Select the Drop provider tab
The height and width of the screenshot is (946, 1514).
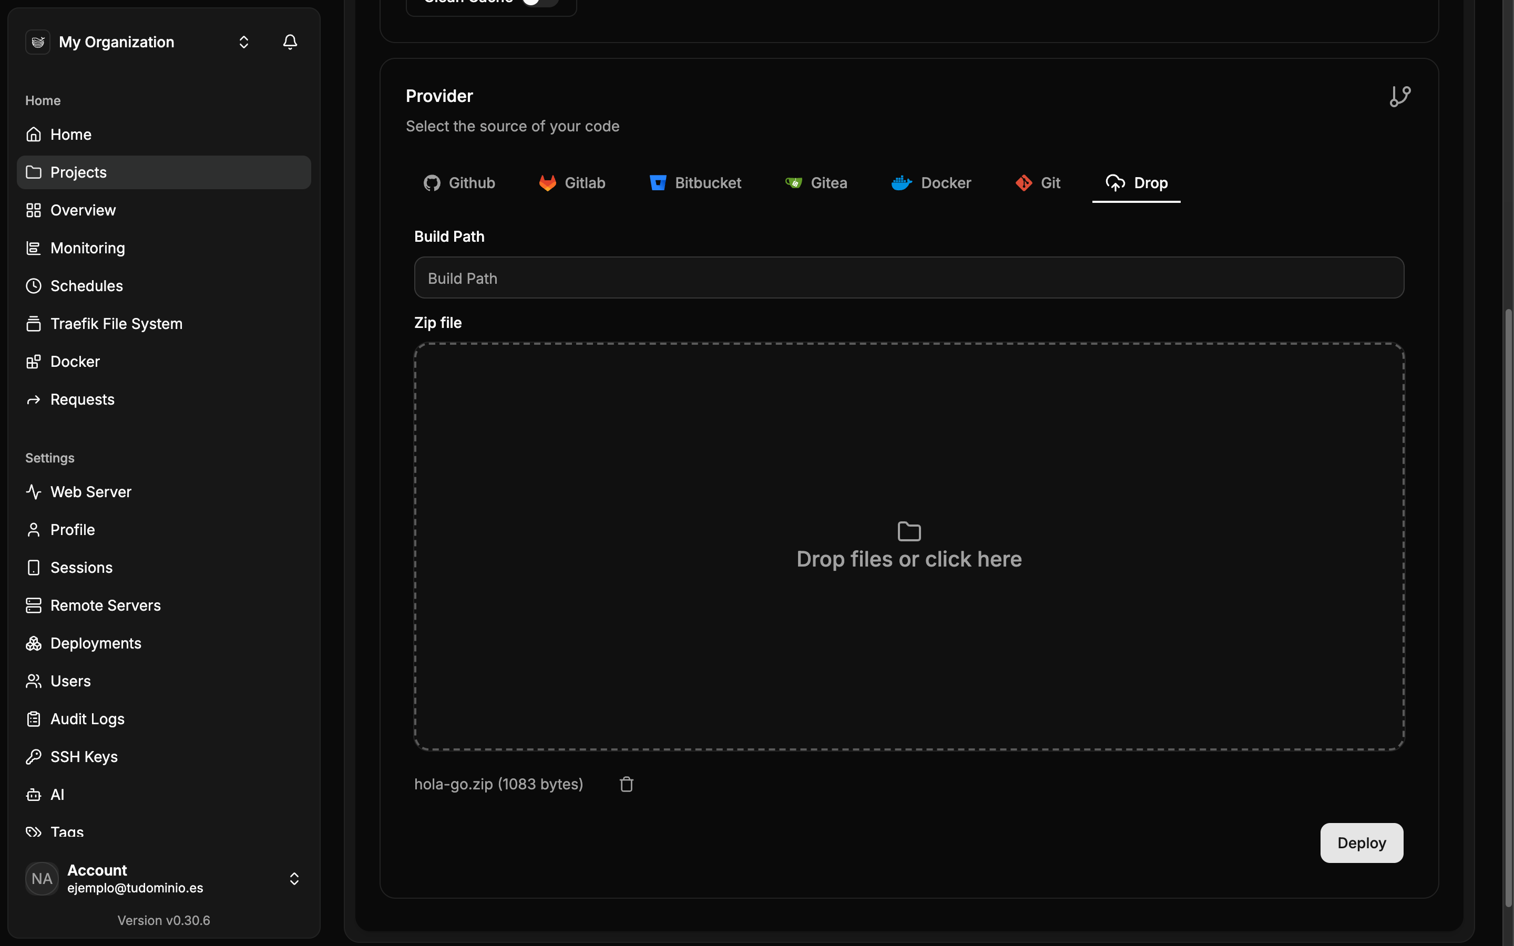tap(1136, 183)
